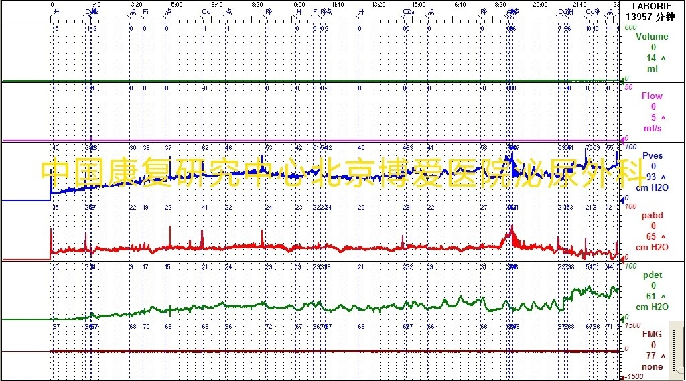Select the Co event marker near 6:40
The width and height of the screenshot is (686, 381).
pyautogui.click(x=206, y=12)
